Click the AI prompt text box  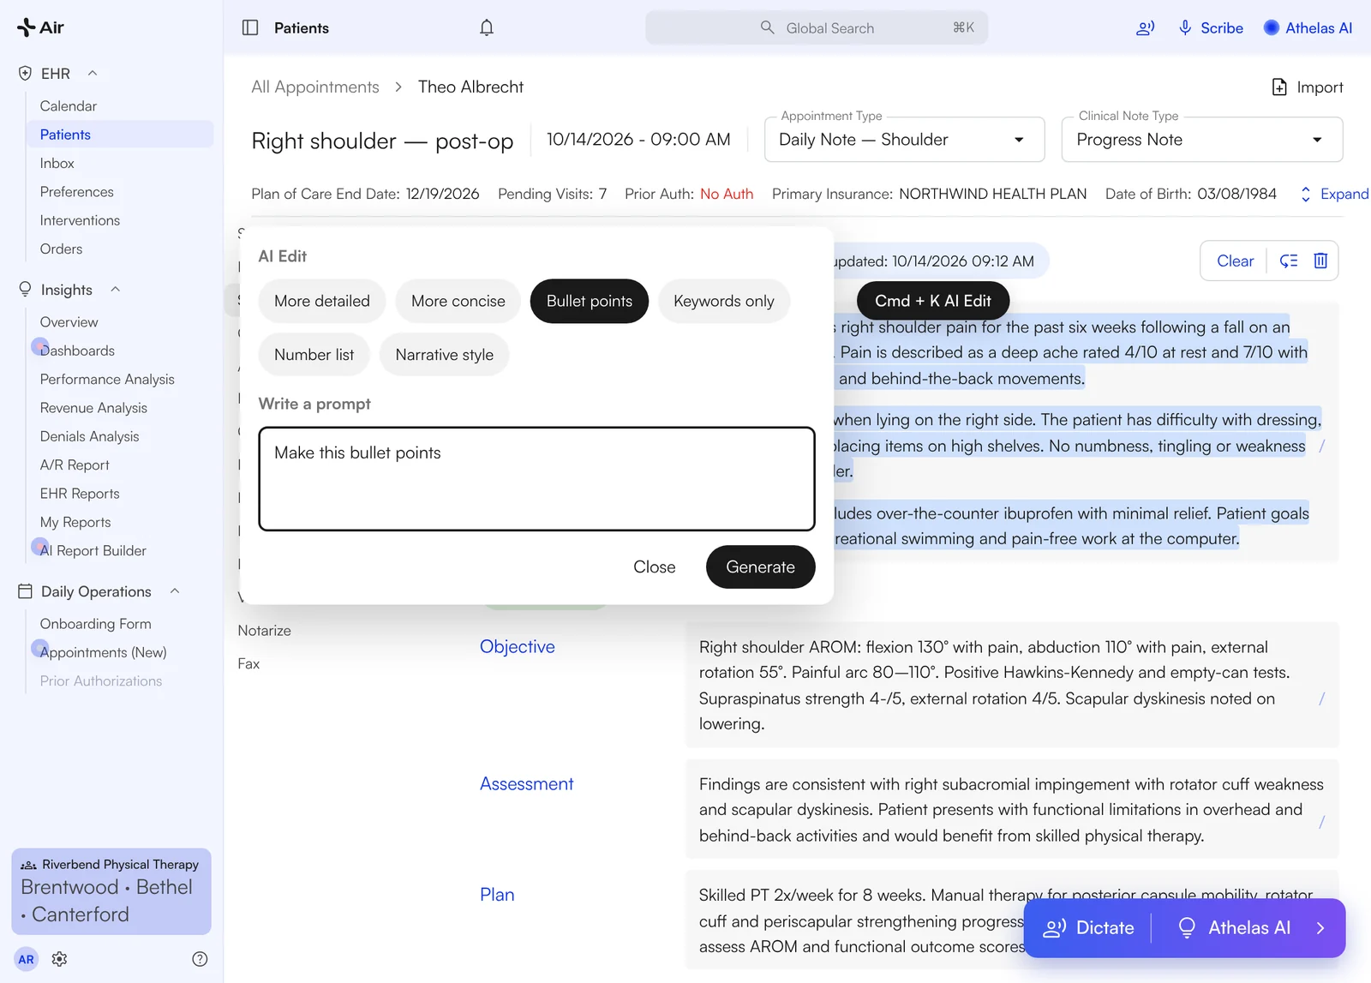[536, 479]
